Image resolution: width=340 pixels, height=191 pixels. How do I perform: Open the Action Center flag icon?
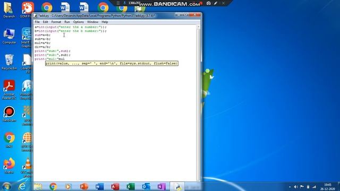point(302,187)
